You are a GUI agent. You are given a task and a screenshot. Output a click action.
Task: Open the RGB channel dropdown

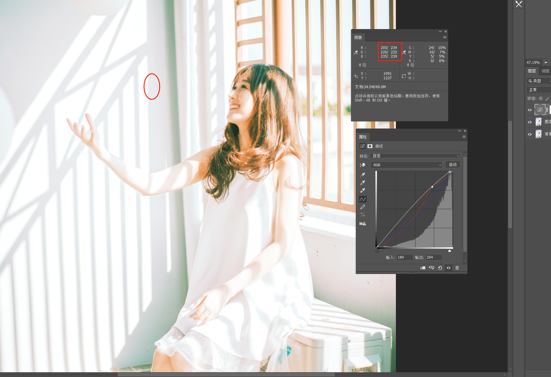pyautogui.click(x=407, y=165)
